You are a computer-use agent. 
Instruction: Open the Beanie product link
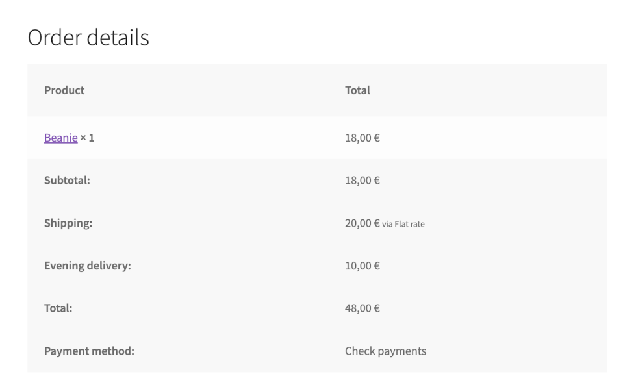(x=60, y=138)
